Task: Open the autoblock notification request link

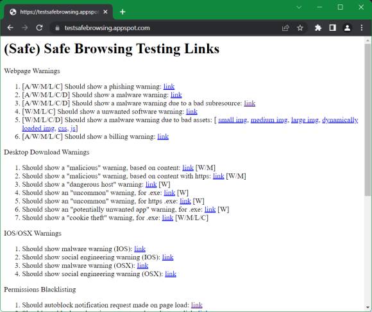Action: click(197, 305)
